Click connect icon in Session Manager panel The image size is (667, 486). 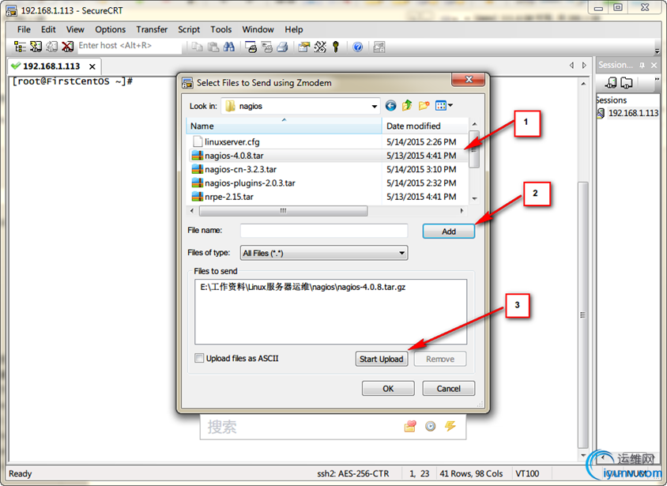pyautogui.click(x=611, y=82)
